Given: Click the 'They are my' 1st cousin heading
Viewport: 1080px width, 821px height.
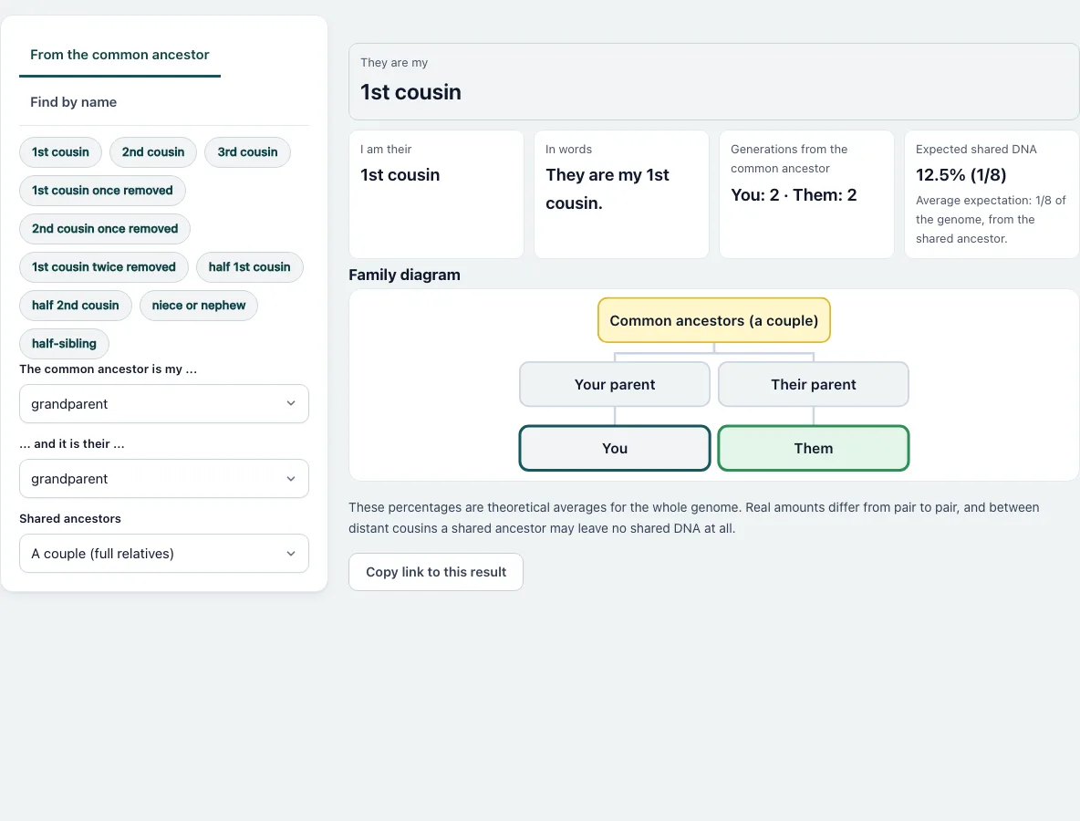Looking at the screenshot, I should click(x=411, y=92).
